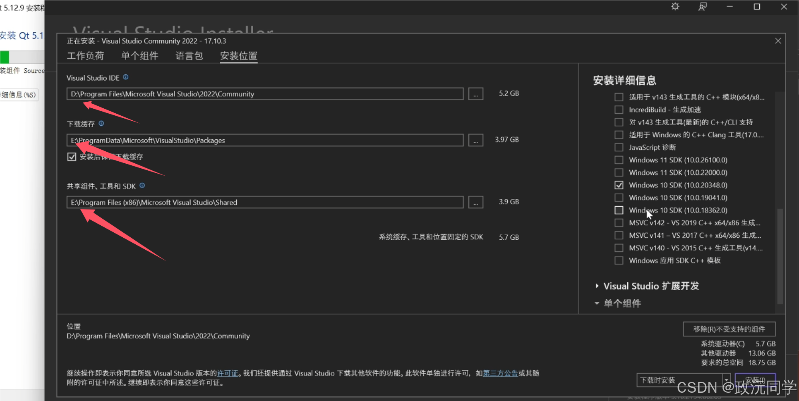The width and height of the screenshot is (799, 401).
Task: Browse for shared components SDK folder
Action: click(x=476, y=202)
